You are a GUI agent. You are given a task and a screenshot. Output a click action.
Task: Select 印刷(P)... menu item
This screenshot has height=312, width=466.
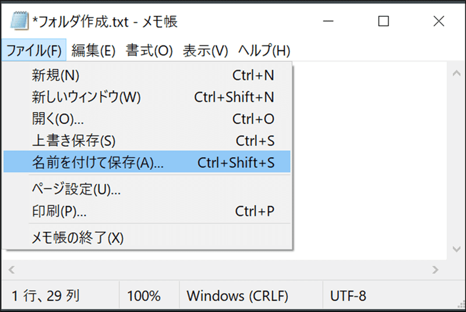[x=59, y=211]
